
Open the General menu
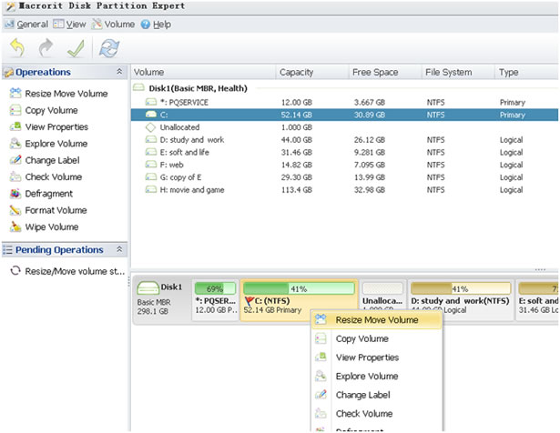coord(26,25)
